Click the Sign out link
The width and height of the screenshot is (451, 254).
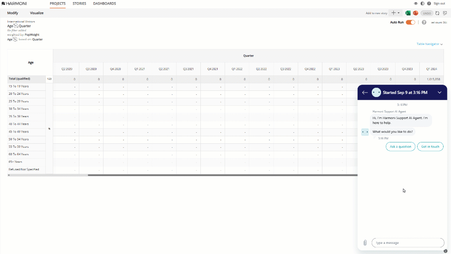(x=439, y=4)
